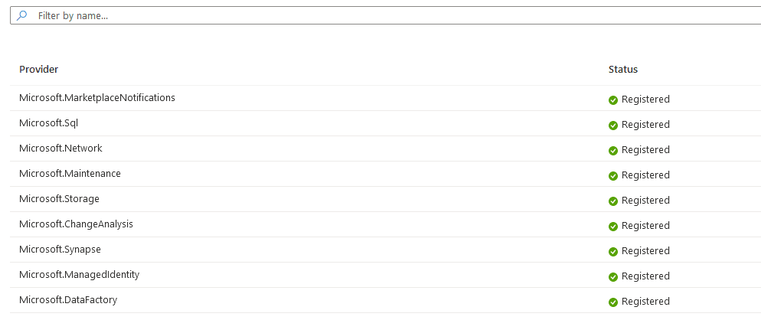Select the Microsoft.DataFactory provider
The image size is (761, 320).
pos(68,300)
